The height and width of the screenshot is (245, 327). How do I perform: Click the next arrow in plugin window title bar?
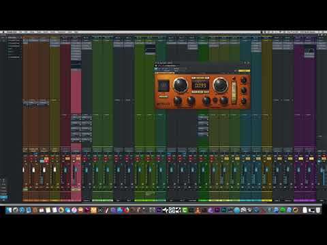pyautogui.click(x=248, y=63)
